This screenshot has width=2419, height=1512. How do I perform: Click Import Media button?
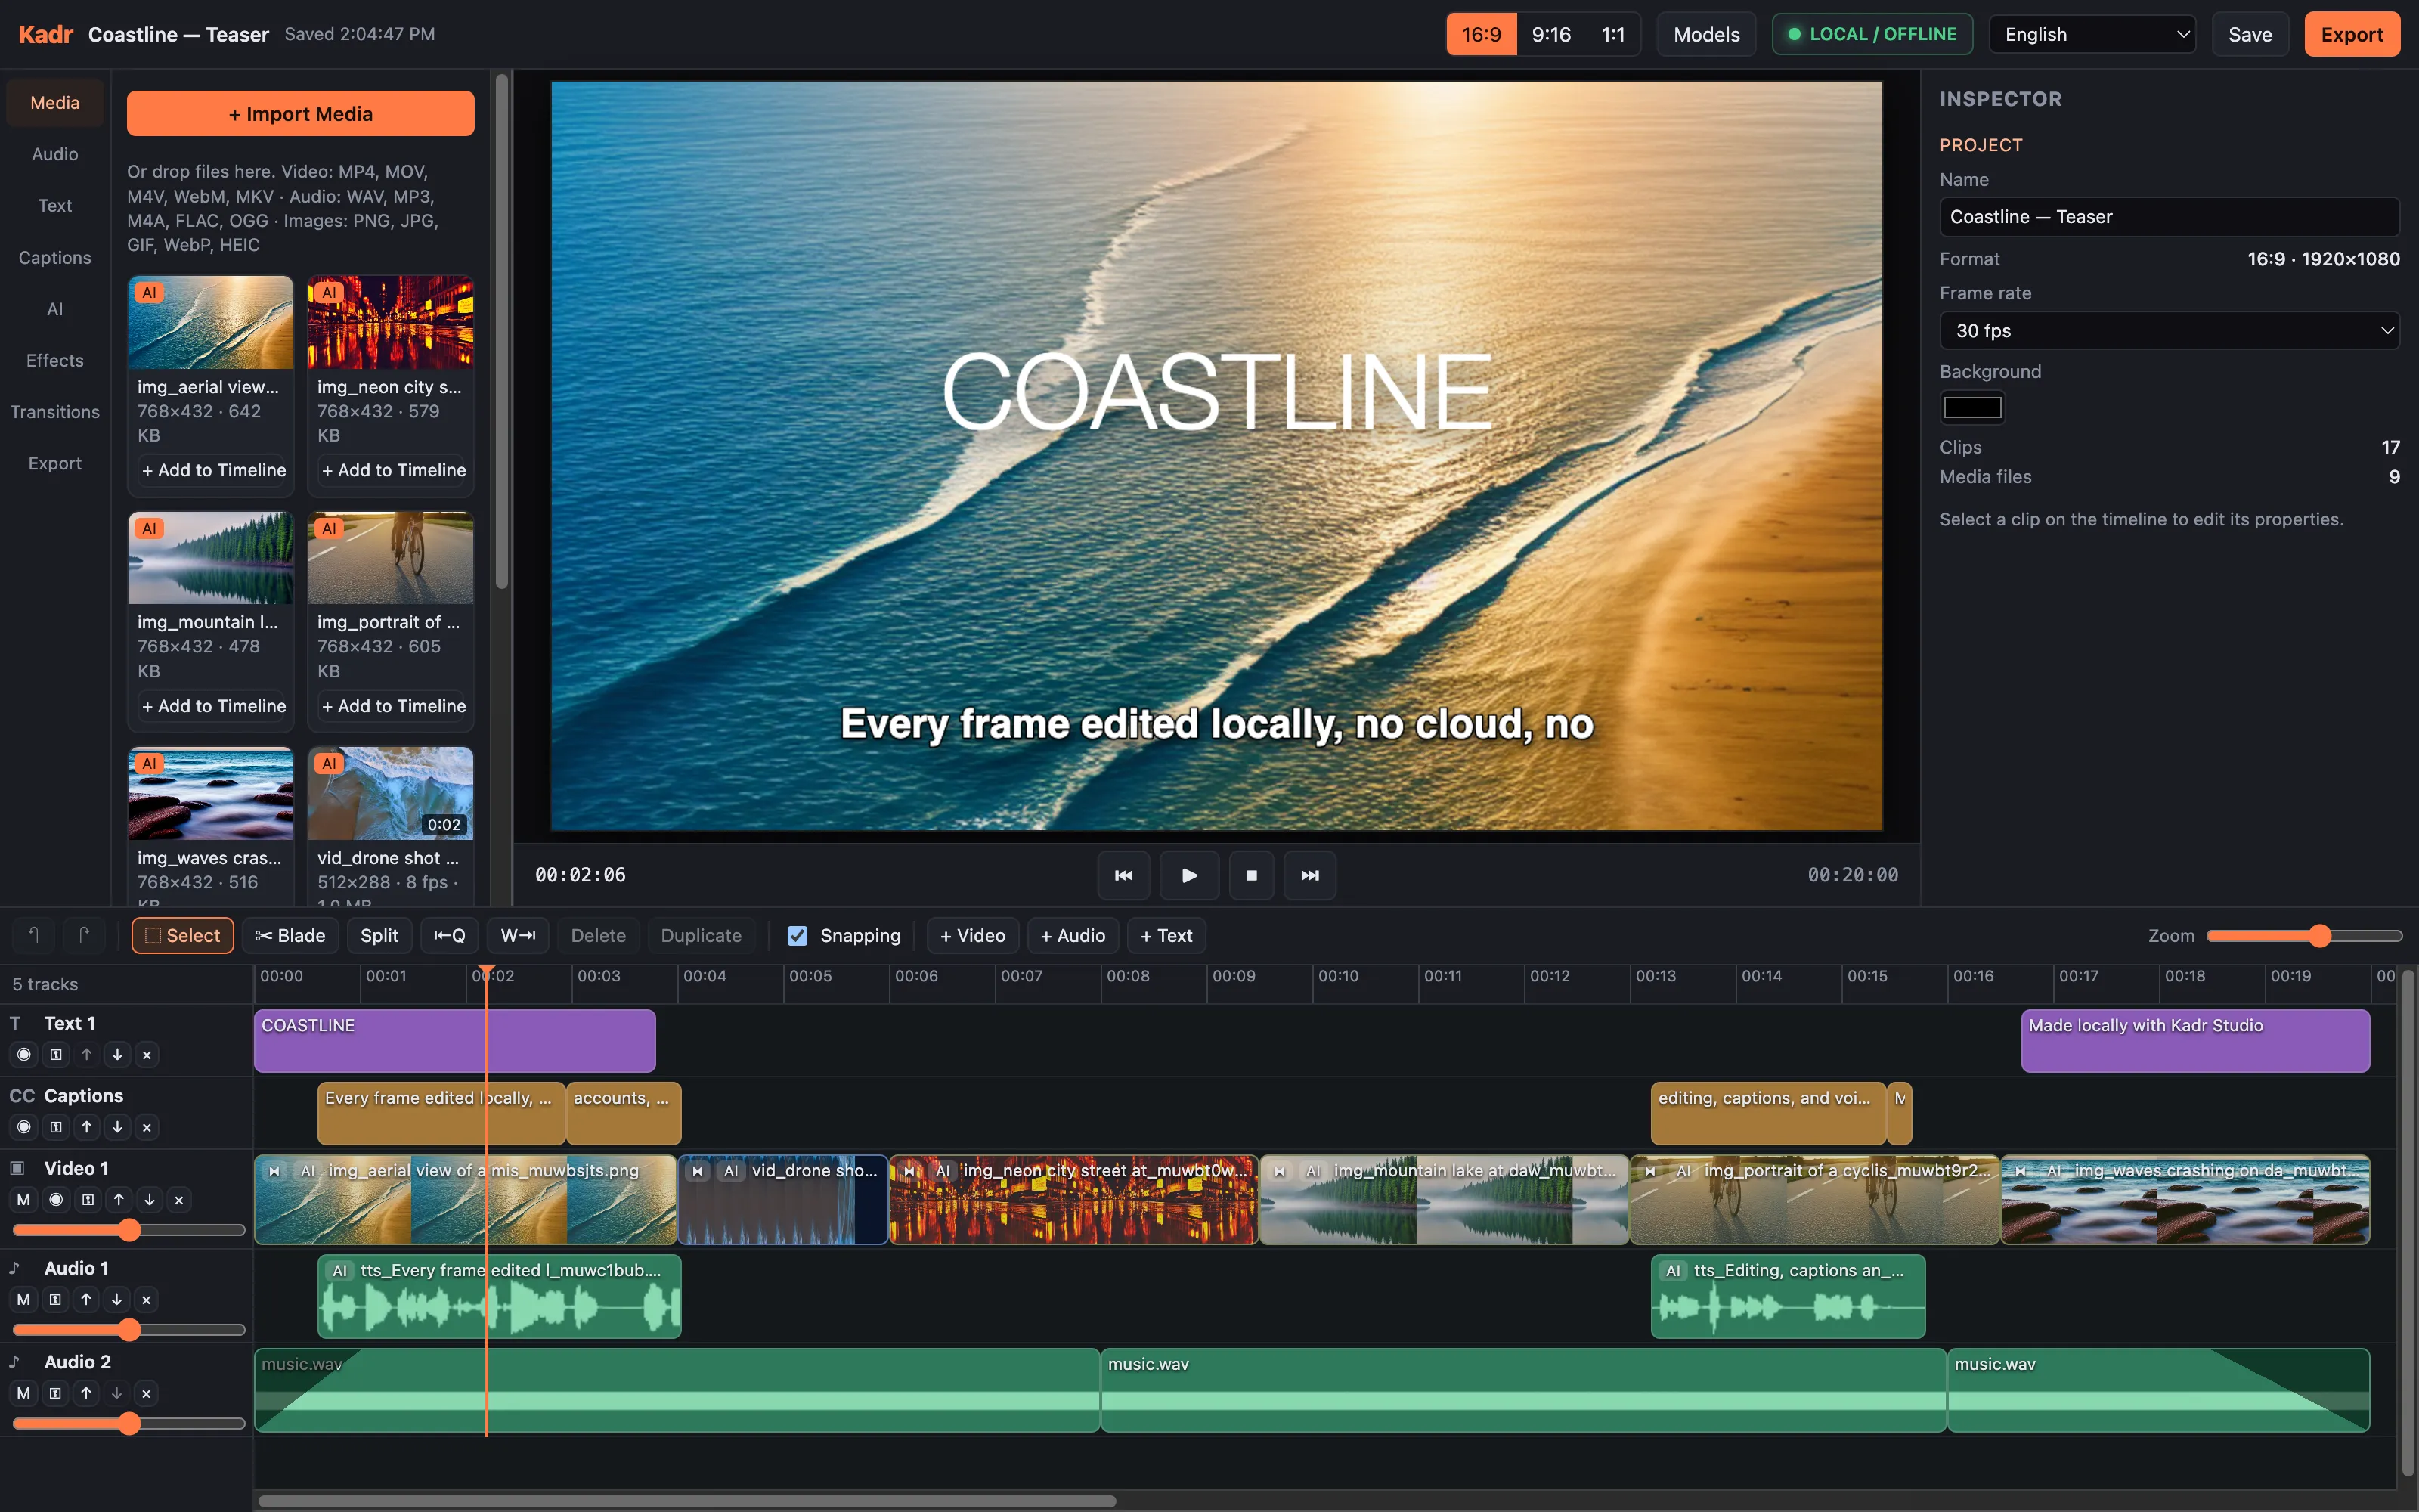point(300,113)
